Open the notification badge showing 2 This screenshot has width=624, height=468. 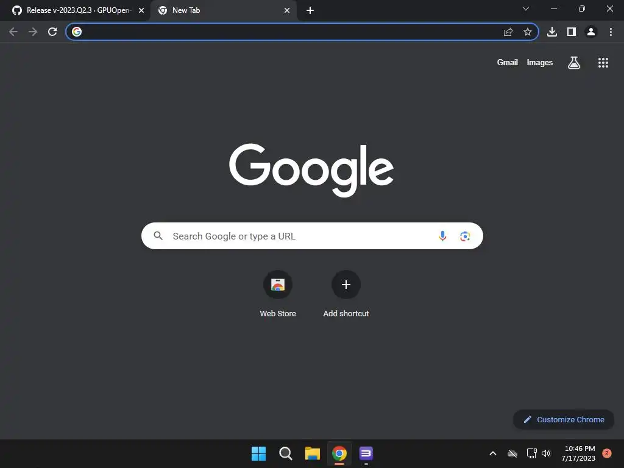[x=607, y=453]
